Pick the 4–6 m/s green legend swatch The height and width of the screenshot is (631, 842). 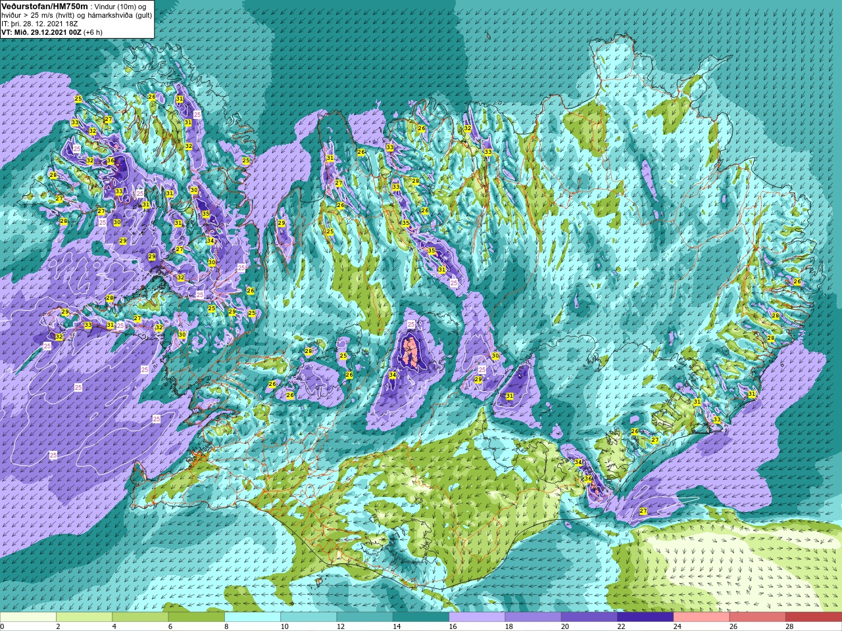pyautogui.click(x=141, y=617)
